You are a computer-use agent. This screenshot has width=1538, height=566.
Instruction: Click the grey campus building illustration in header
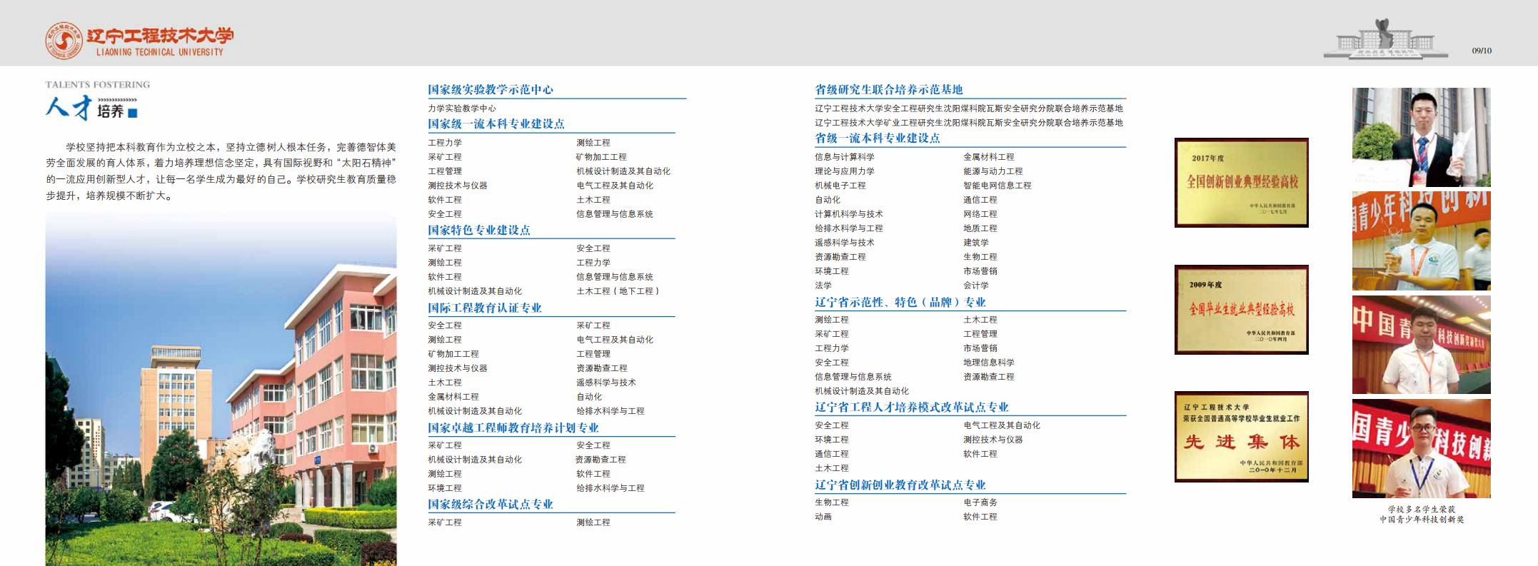[1385, 39]
